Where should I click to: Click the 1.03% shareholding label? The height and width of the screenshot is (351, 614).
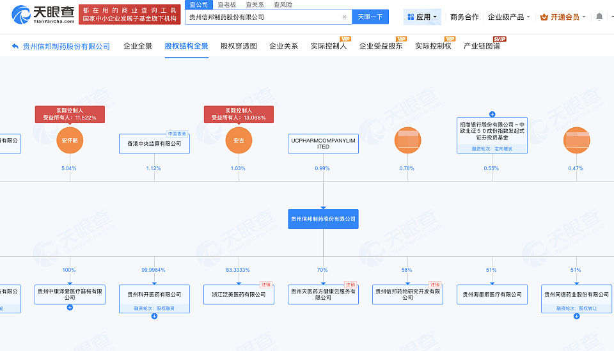pyautogui.click(x=238, y=168)
